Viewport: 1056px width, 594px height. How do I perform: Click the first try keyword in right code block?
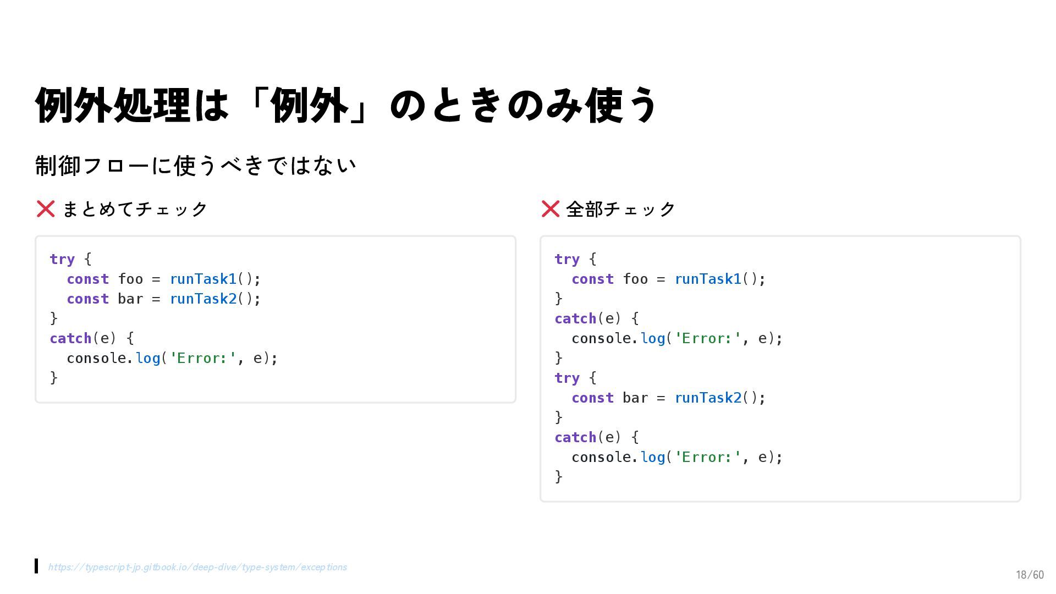566,259
